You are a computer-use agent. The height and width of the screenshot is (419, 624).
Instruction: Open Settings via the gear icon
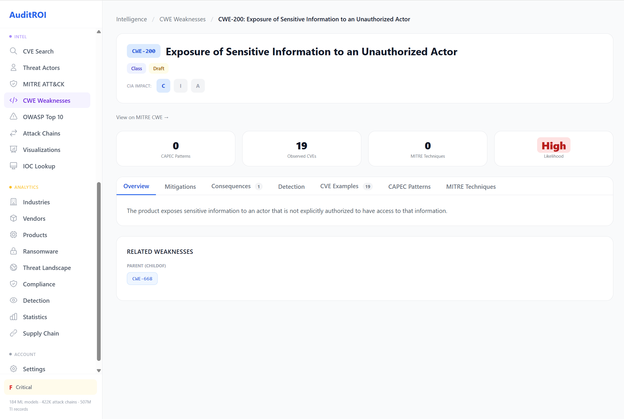coord(14,369)
